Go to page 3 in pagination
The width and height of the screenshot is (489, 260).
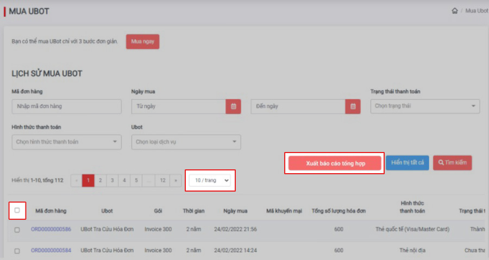[112, 181]
